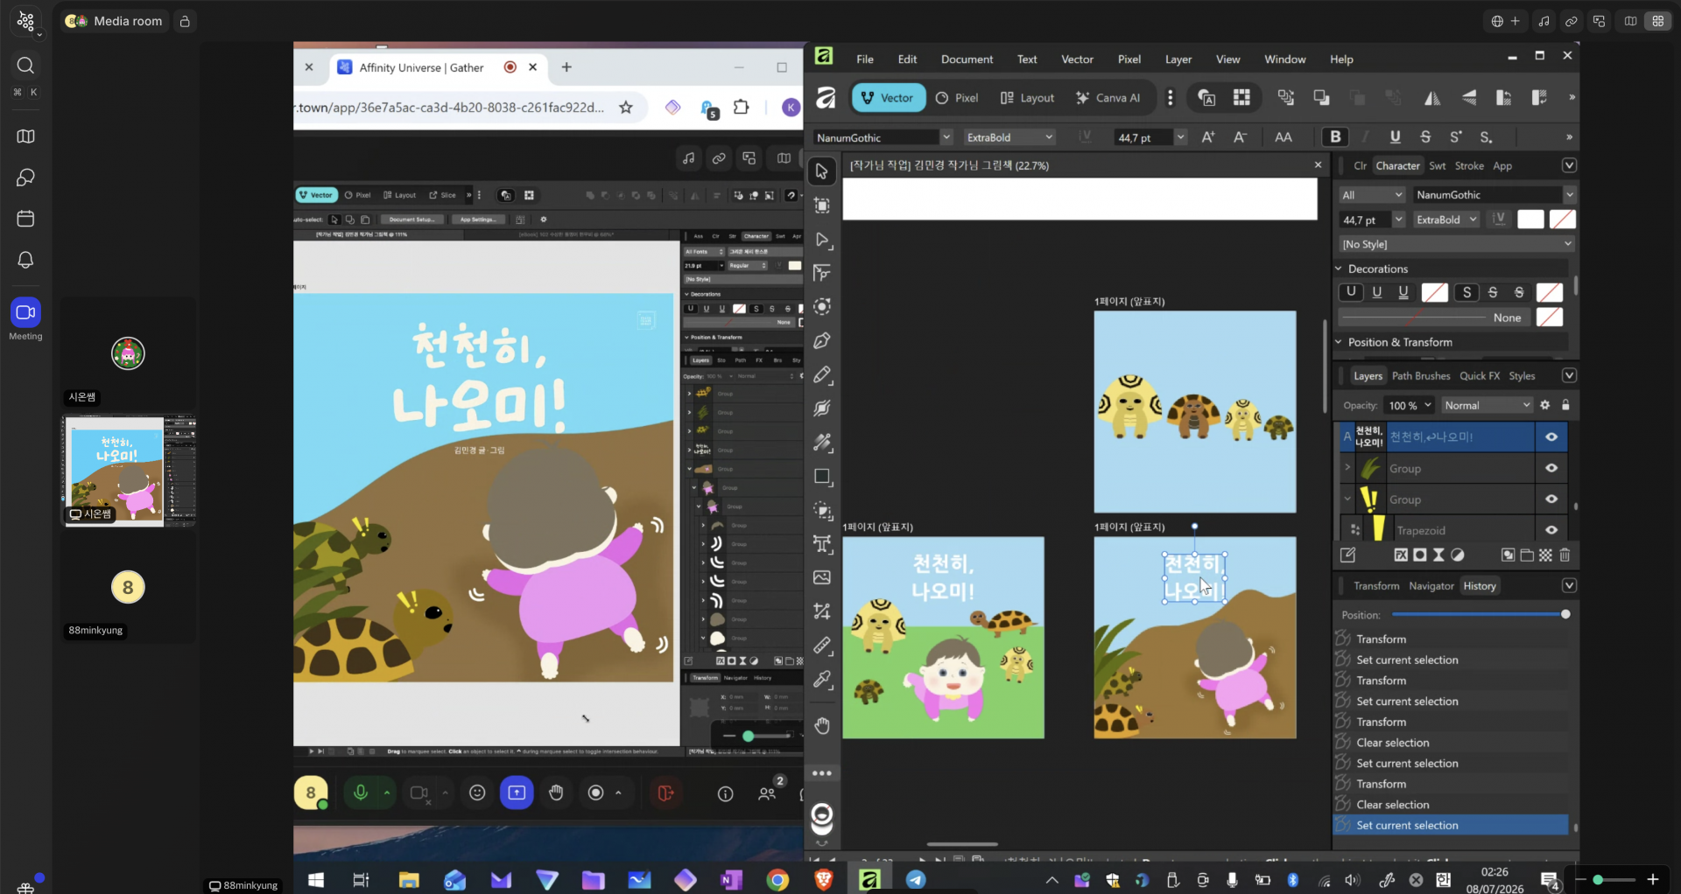
Task: Collapse the Decorations section
Action: (1339, 269)
